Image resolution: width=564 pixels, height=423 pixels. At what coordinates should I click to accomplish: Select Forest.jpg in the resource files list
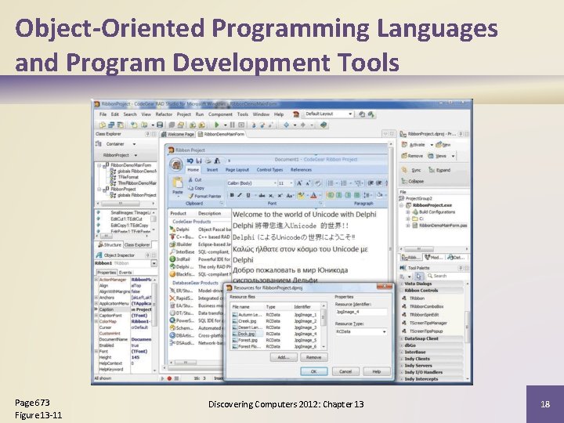248,340
